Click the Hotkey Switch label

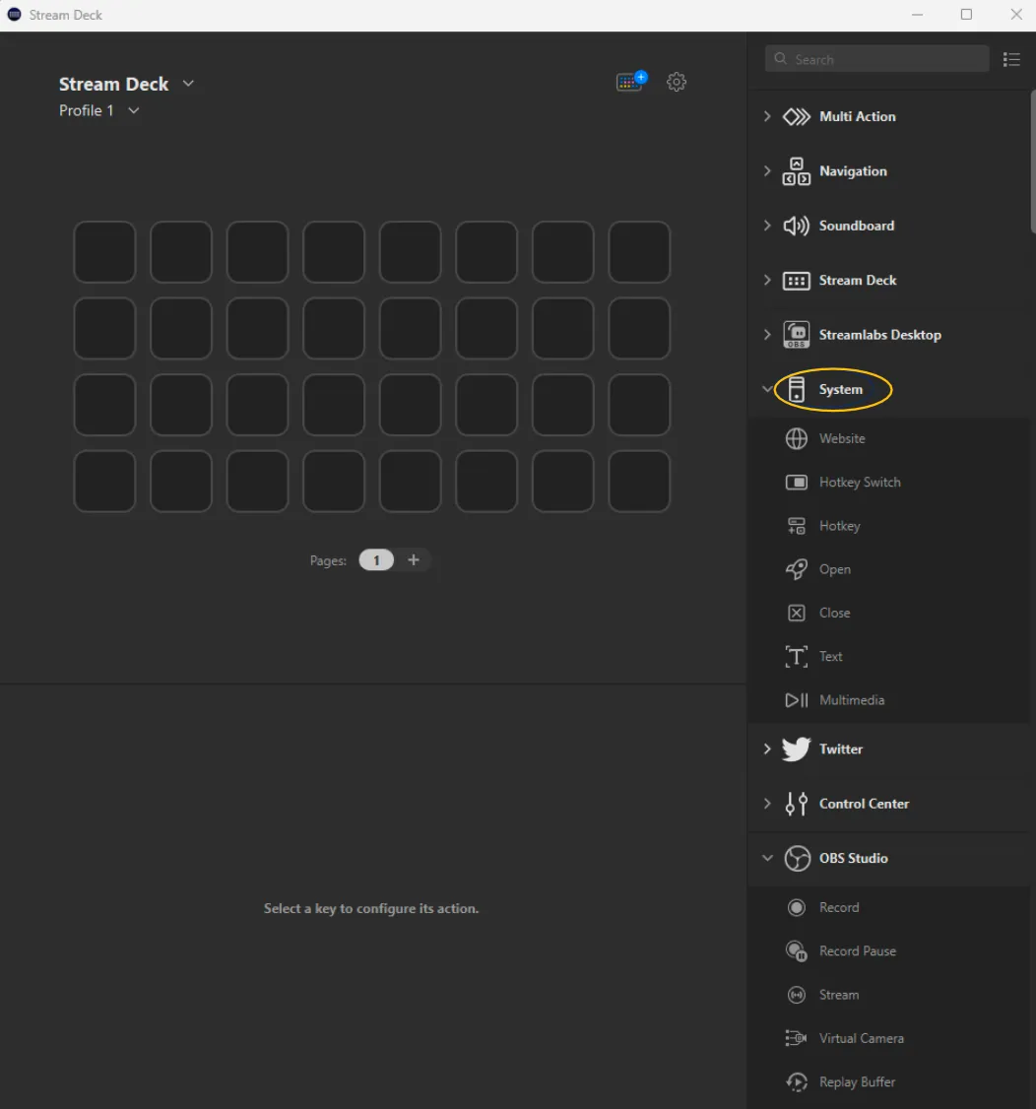tap(860, 483)
